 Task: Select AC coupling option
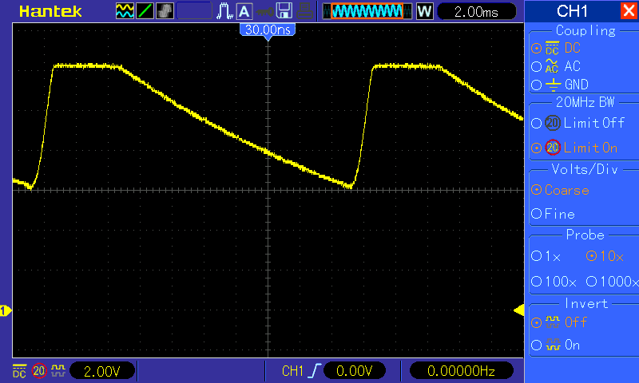click(x=555, y=66)
